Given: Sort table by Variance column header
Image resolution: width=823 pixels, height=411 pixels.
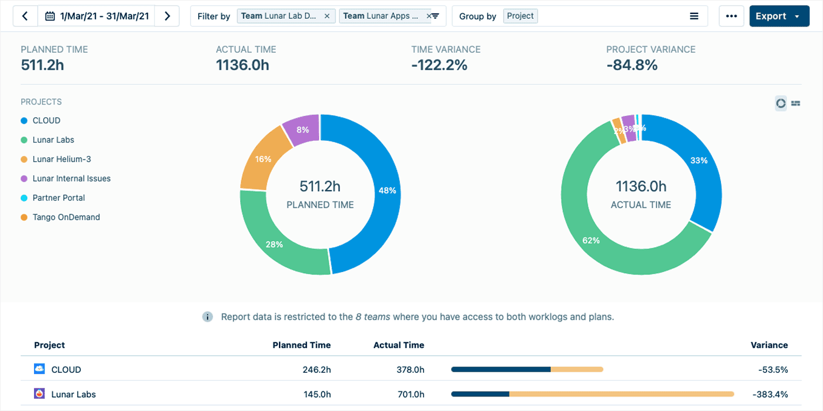Looking at the screenshot, I should [769, 345].
